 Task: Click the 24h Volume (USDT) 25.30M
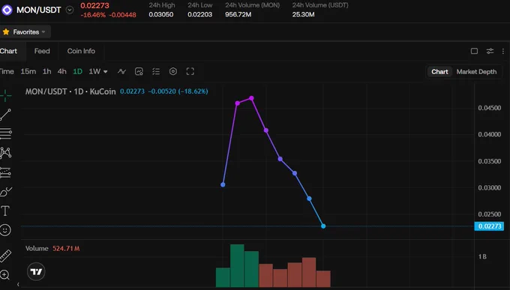[x=303, y=15]
